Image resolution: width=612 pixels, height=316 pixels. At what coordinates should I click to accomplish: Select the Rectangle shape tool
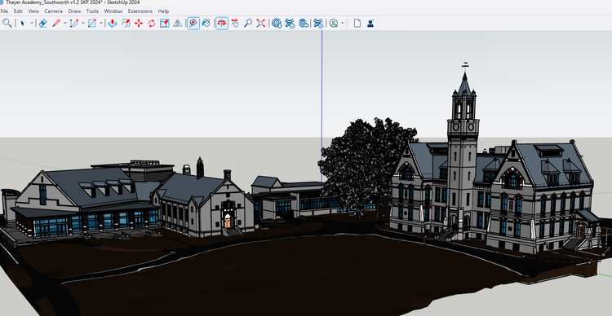tap(92, 24)
